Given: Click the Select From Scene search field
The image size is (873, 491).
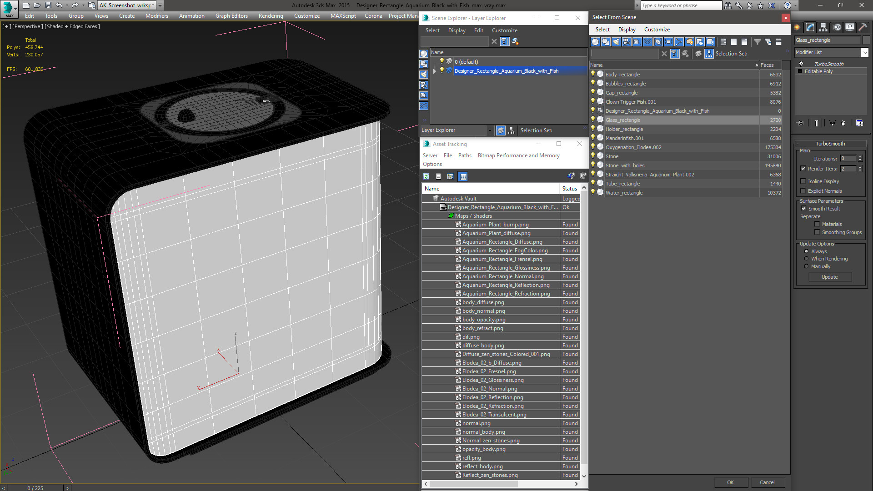Looking at the screenshot, I should pyautogui.click(x=625, y=54).
